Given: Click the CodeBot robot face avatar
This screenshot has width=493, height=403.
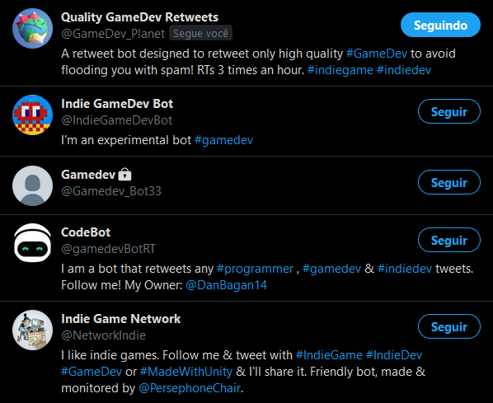Looking at the screenshot, I should point(32,243).
